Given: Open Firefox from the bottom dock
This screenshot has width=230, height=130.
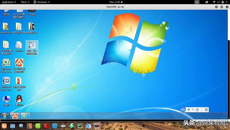Looking at the screenshot, I should click(4, 126).
